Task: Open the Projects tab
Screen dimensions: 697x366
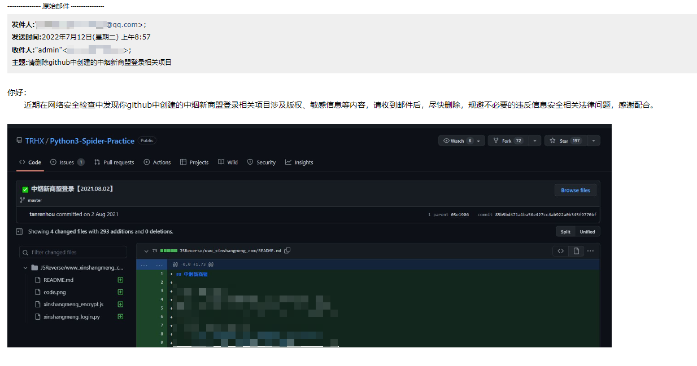Action: (x=194, y=162)
